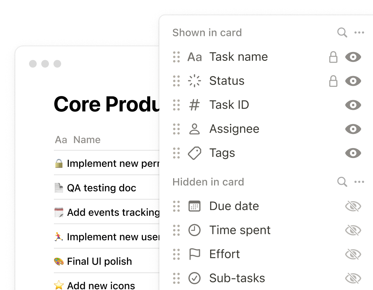This screenshot has width=373, height=290.
Task: Open the Final UI polish task
Action: (x=99, y=261)
